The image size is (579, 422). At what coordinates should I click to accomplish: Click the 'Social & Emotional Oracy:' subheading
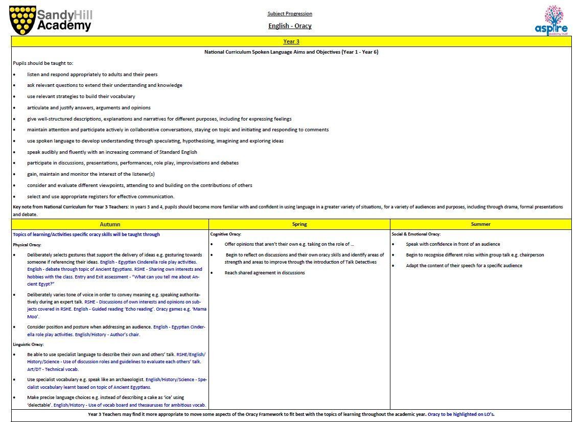416,234
